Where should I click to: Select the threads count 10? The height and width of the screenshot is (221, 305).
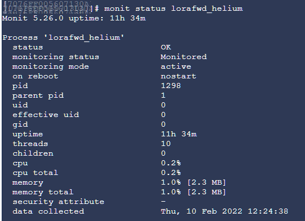166,144
